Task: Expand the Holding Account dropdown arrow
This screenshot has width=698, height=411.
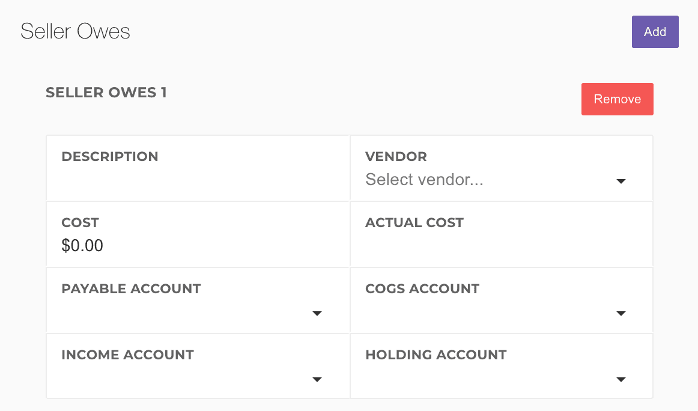Action: pos(621,379)
